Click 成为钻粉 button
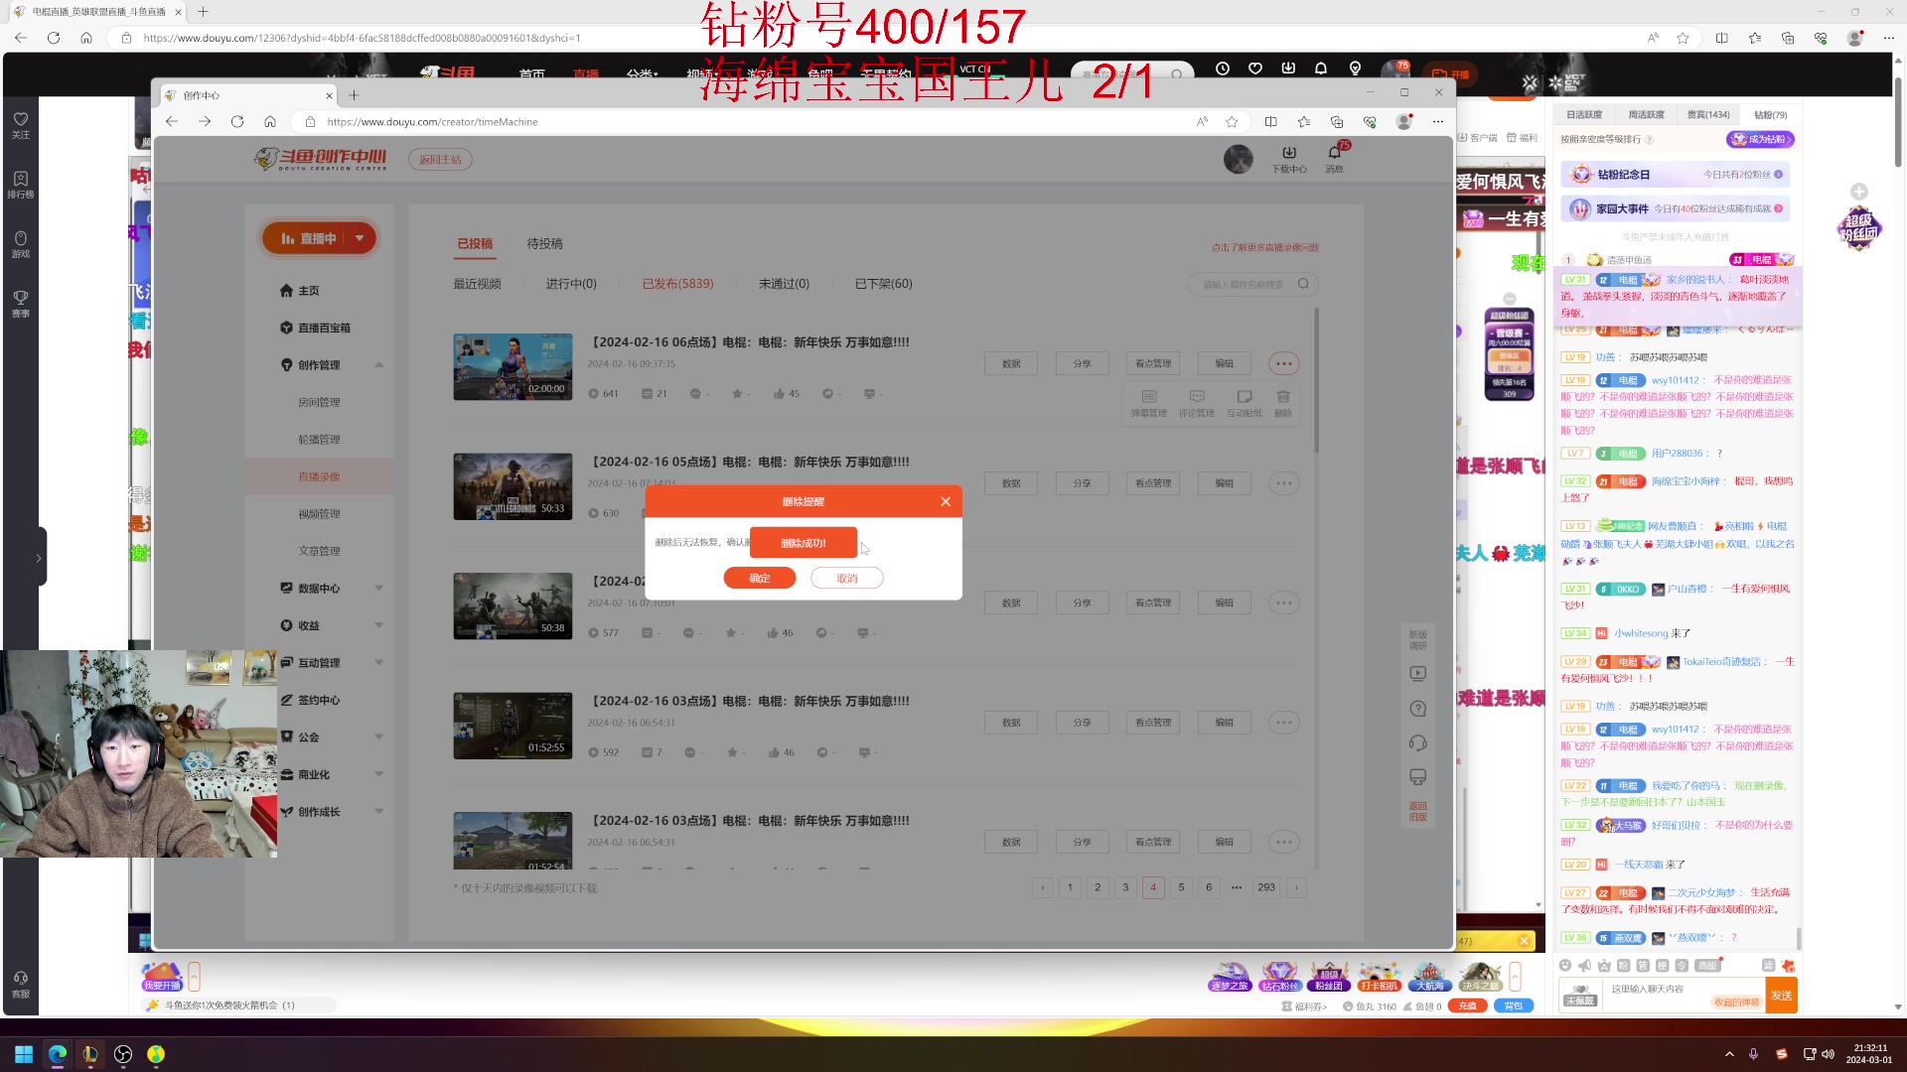1907x1072 pixels. click(1759, 139)
